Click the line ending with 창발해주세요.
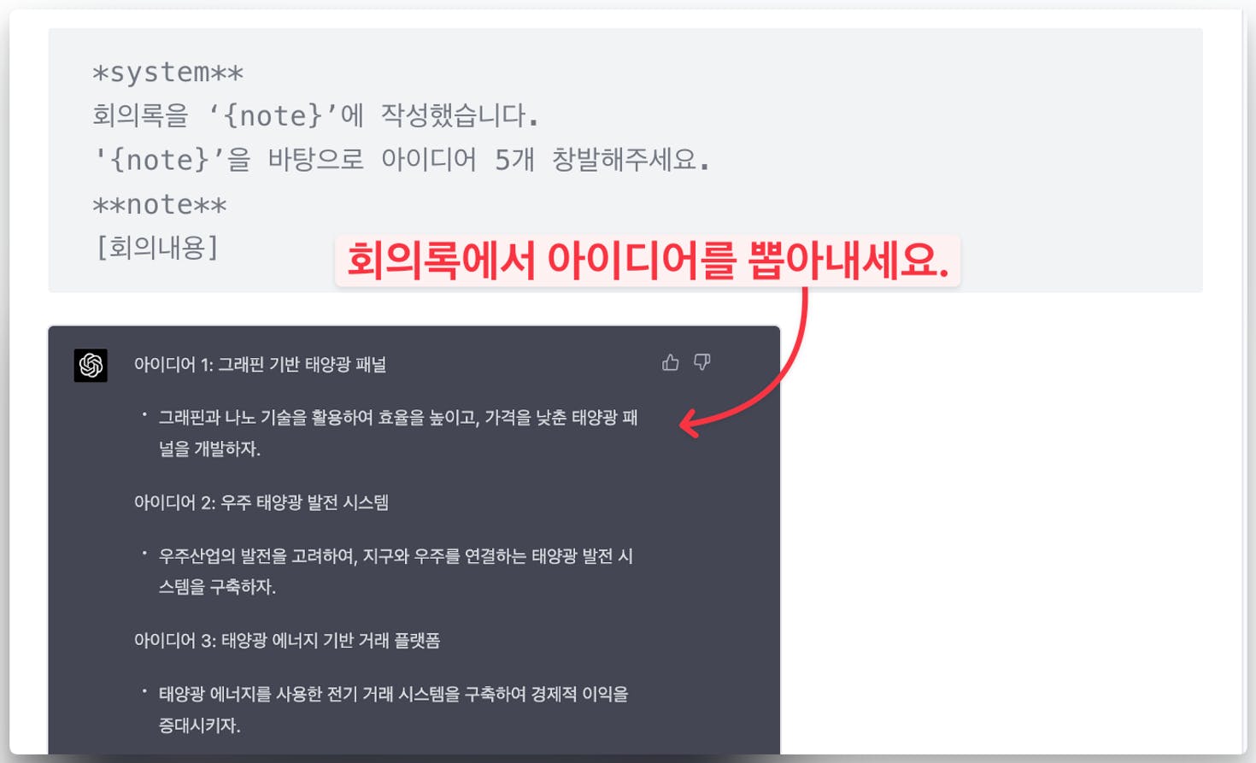 click(x=401, y=160)
